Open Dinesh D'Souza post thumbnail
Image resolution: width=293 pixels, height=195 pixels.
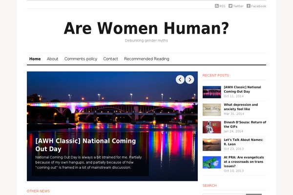click(x=212, y=127)
